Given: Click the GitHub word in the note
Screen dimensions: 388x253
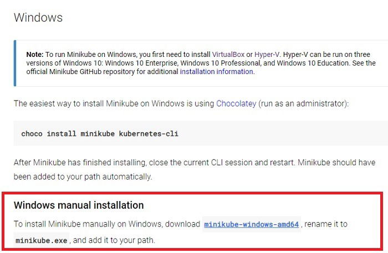Looking at the screenshot, I should click(x=98, y=71).
